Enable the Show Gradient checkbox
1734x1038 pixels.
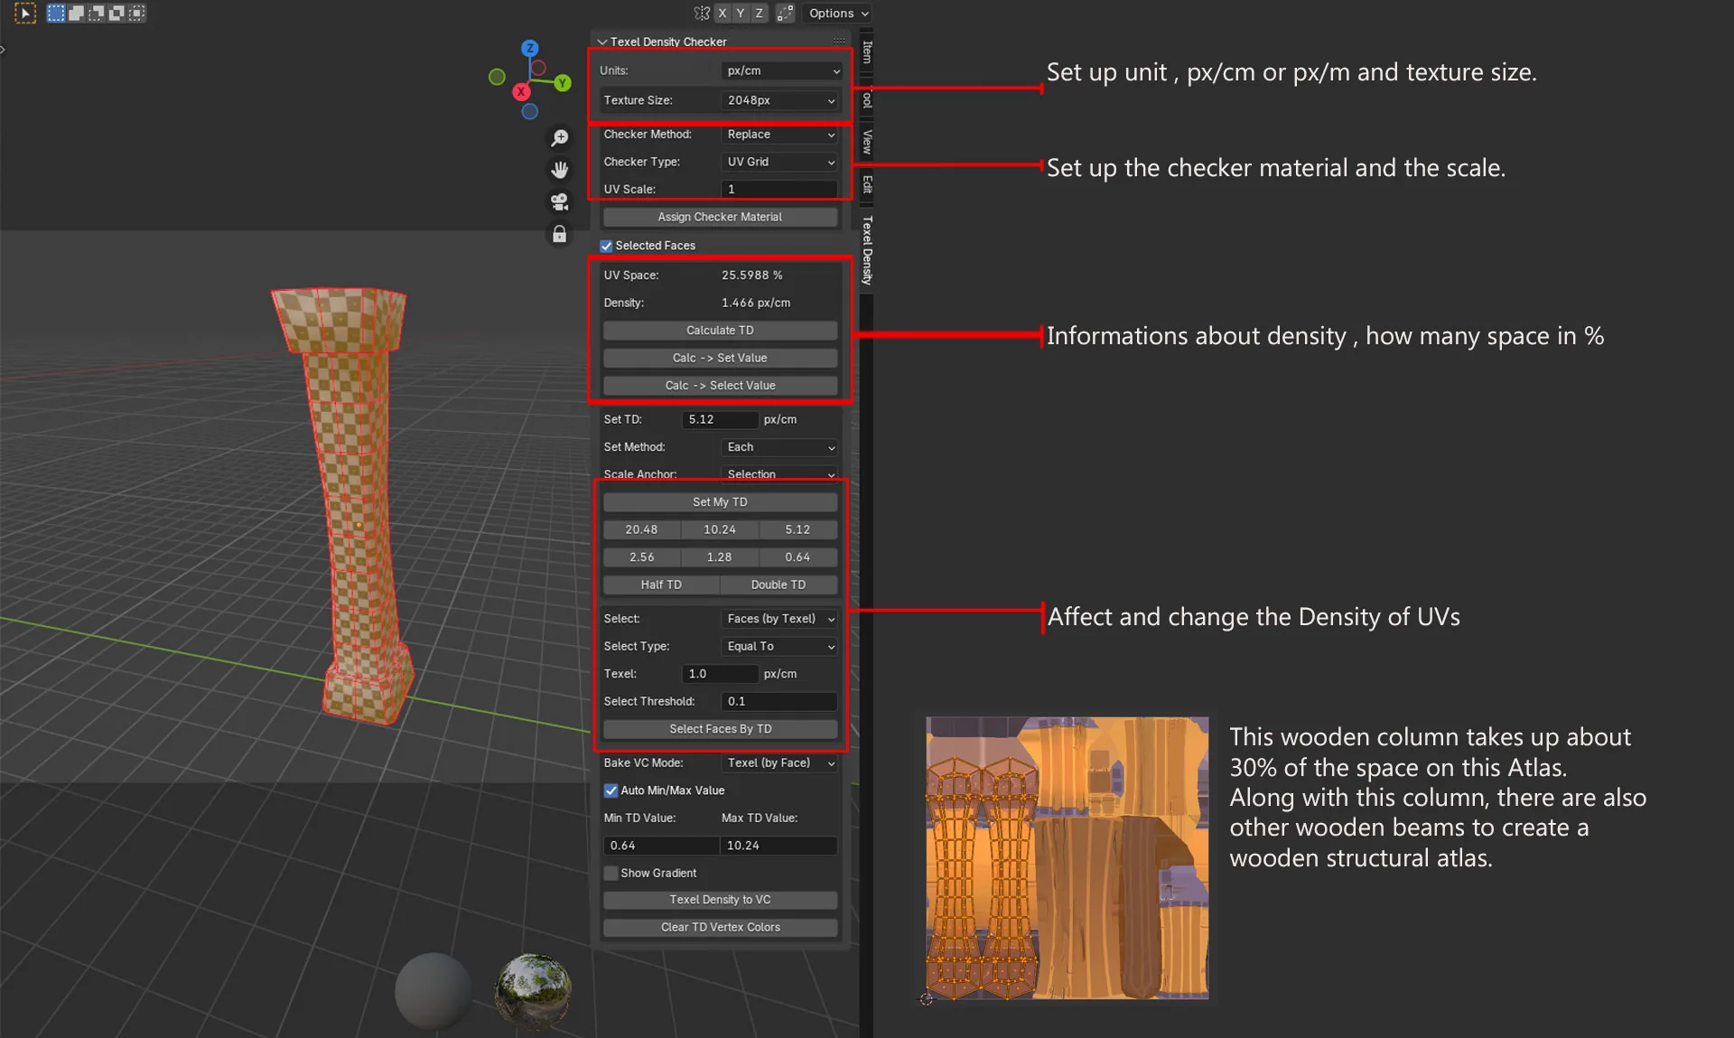pyautogui.click(x=611, y=874)
